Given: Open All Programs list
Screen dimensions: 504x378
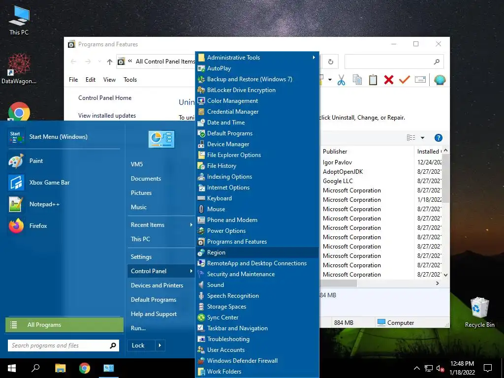Looking at the screenshot, I should coord(64,325).
